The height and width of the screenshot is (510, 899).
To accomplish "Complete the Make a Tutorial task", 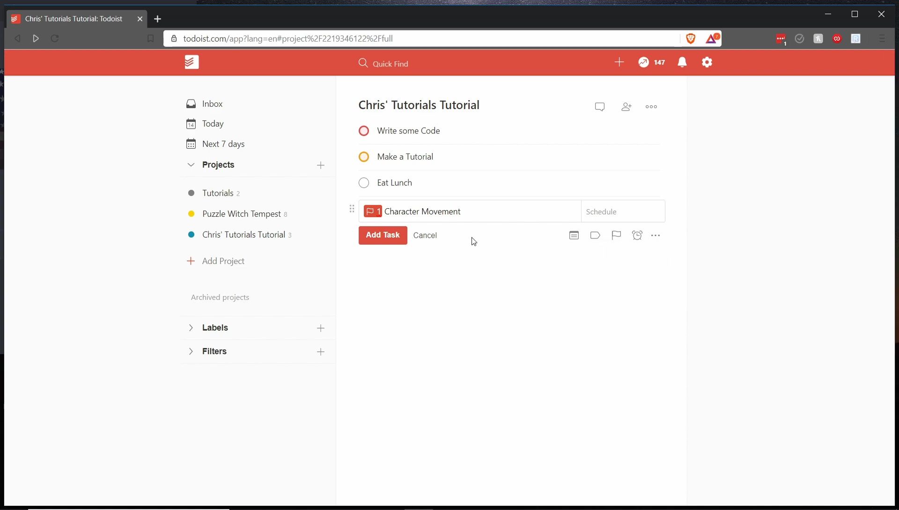I will pos(364,157).
